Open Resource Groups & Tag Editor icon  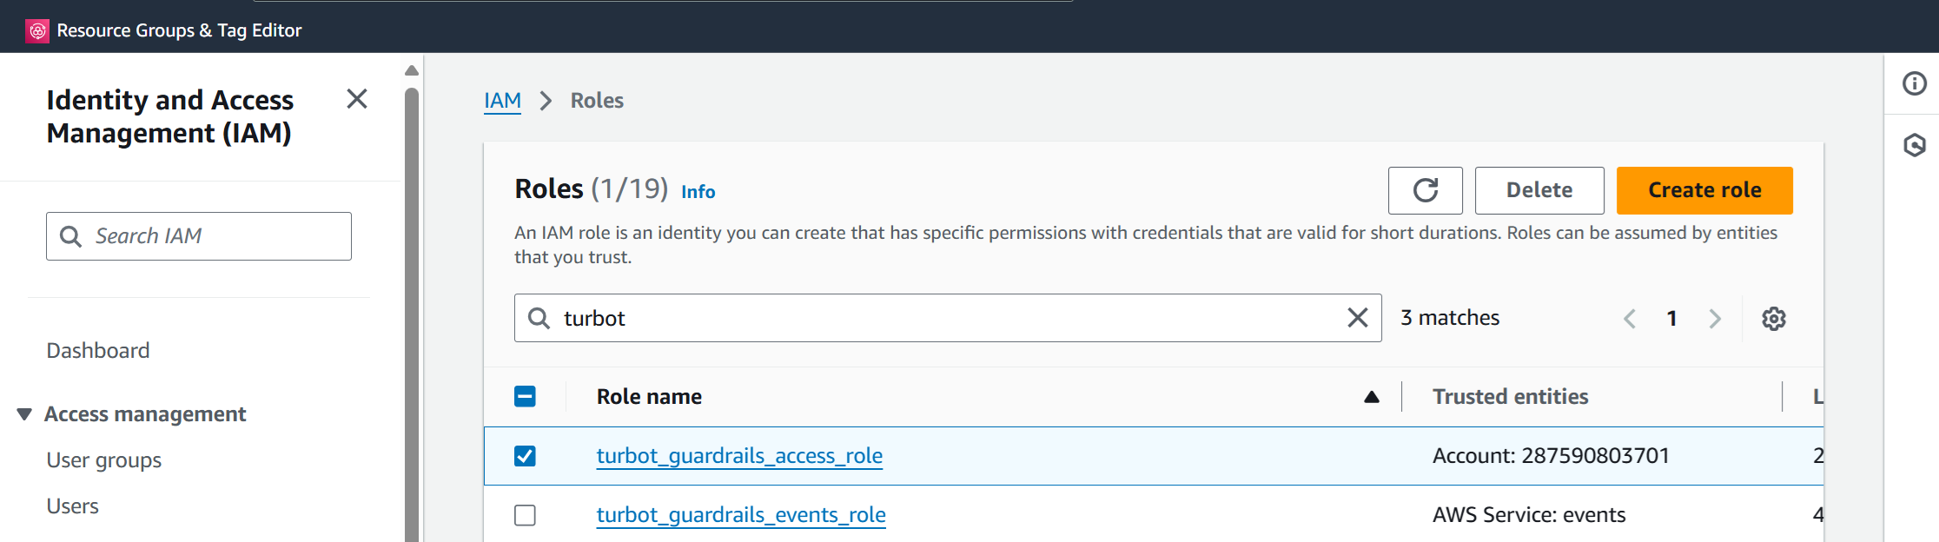[37, 30]
